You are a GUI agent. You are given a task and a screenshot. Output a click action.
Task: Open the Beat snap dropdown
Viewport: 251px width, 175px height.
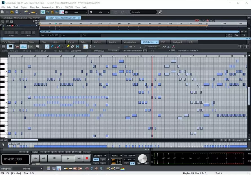[78, 12]
